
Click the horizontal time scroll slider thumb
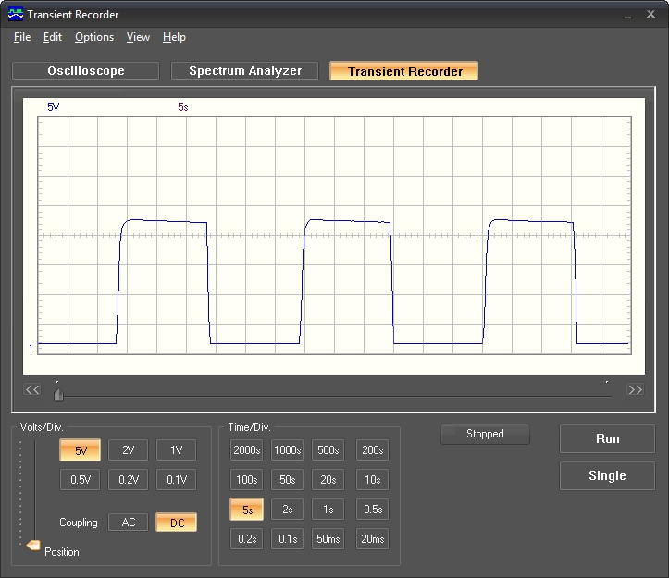point(58,395)
